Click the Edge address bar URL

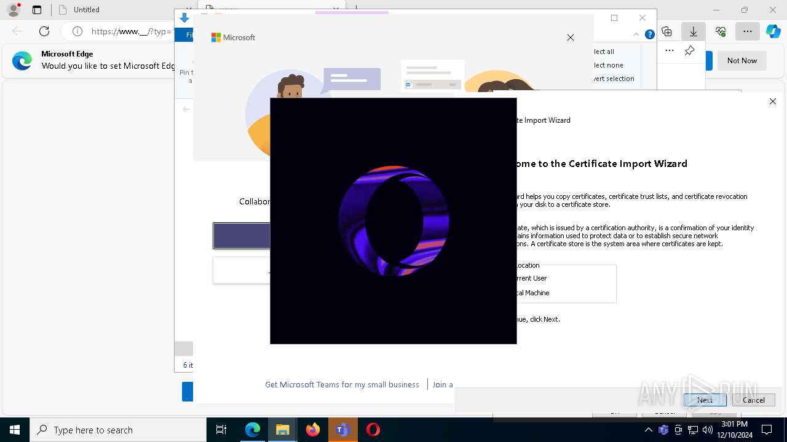(132, 31)
